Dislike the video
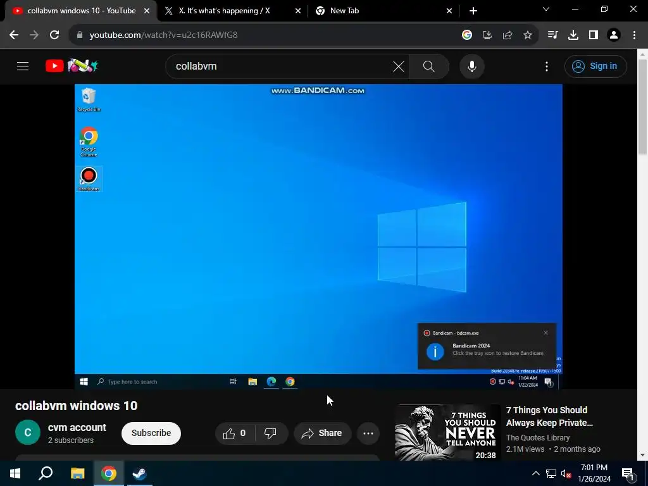 pyautogui.click(x=270, y=433)
